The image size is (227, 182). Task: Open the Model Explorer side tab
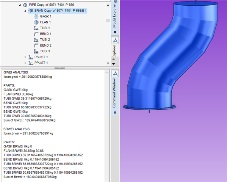coord(114,16)
